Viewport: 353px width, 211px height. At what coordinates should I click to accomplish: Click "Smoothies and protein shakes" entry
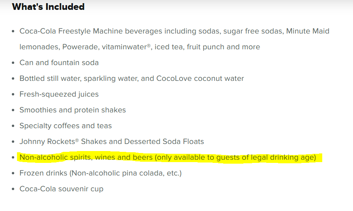point(73,110)
